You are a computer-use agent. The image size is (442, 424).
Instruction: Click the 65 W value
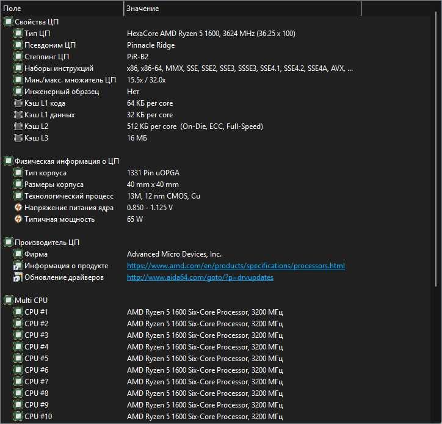coord(135,219)
